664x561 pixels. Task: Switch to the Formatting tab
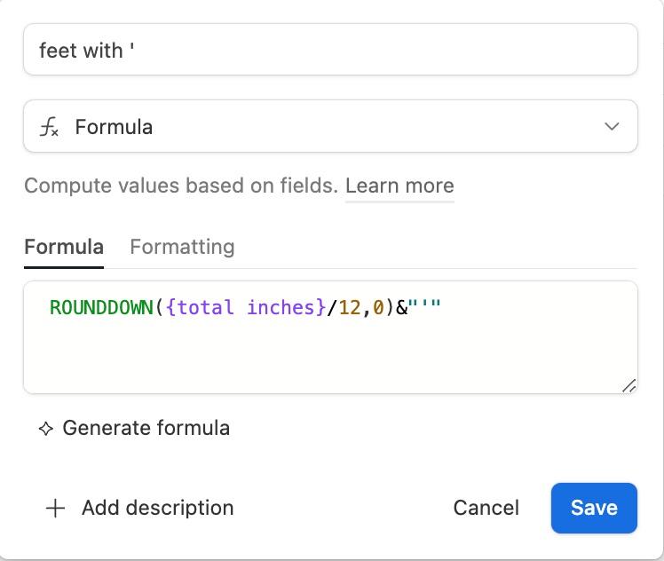coord(182,247)
